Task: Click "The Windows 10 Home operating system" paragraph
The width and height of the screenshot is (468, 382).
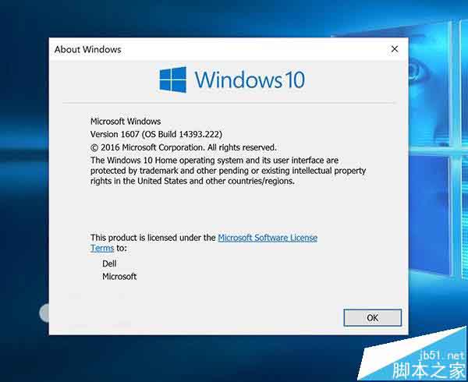Action: point(228,171)
